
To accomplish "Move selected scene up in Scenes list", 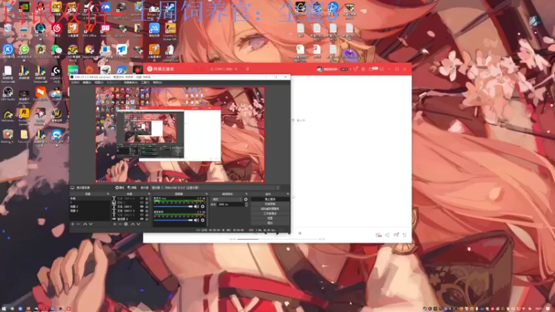I will pyautogui.click(x=85, y=224).
